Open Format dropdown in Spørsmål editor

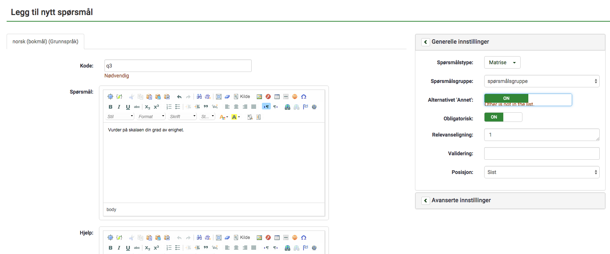[x=151, y=116]
